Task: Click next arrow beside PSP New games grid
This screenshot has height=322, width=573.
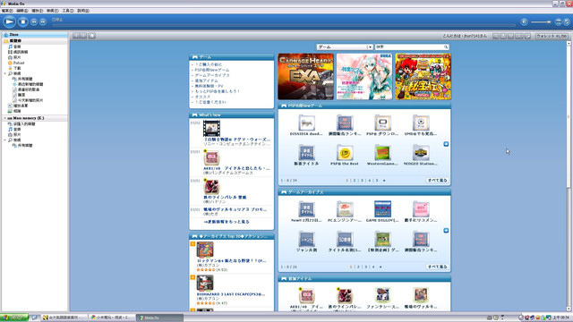Action: 446,144
